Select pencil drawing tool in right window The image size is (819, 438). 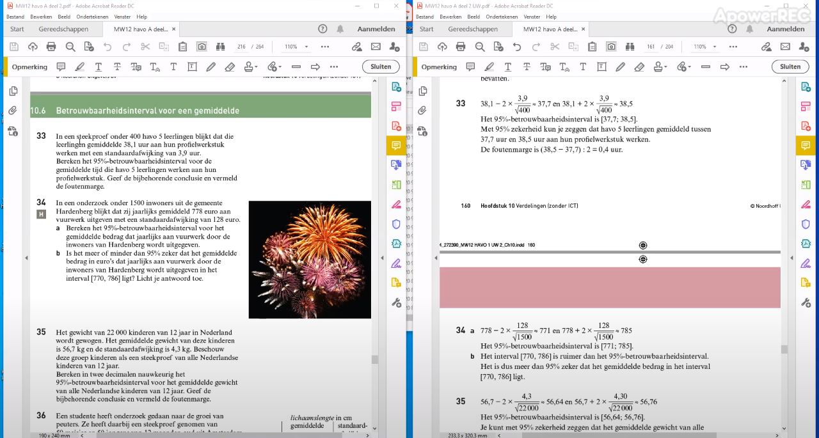[620, 66]
